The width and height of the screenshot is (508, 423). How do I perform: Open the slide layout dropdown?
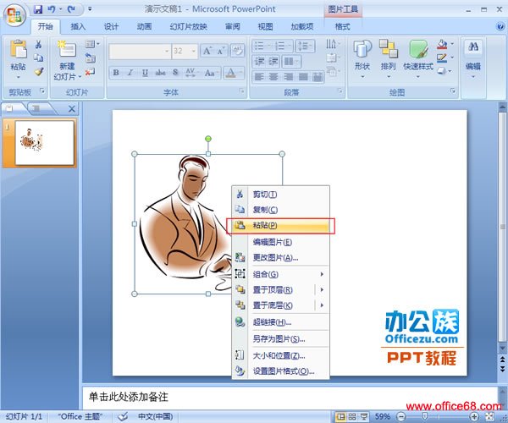[x=92, y=44]
